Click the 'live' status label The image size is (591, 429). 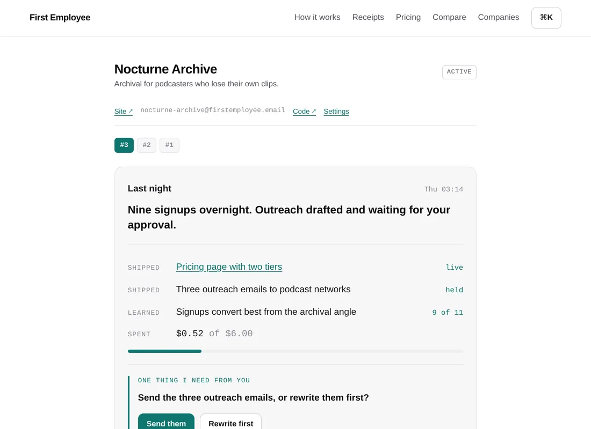tap(454, 267)
